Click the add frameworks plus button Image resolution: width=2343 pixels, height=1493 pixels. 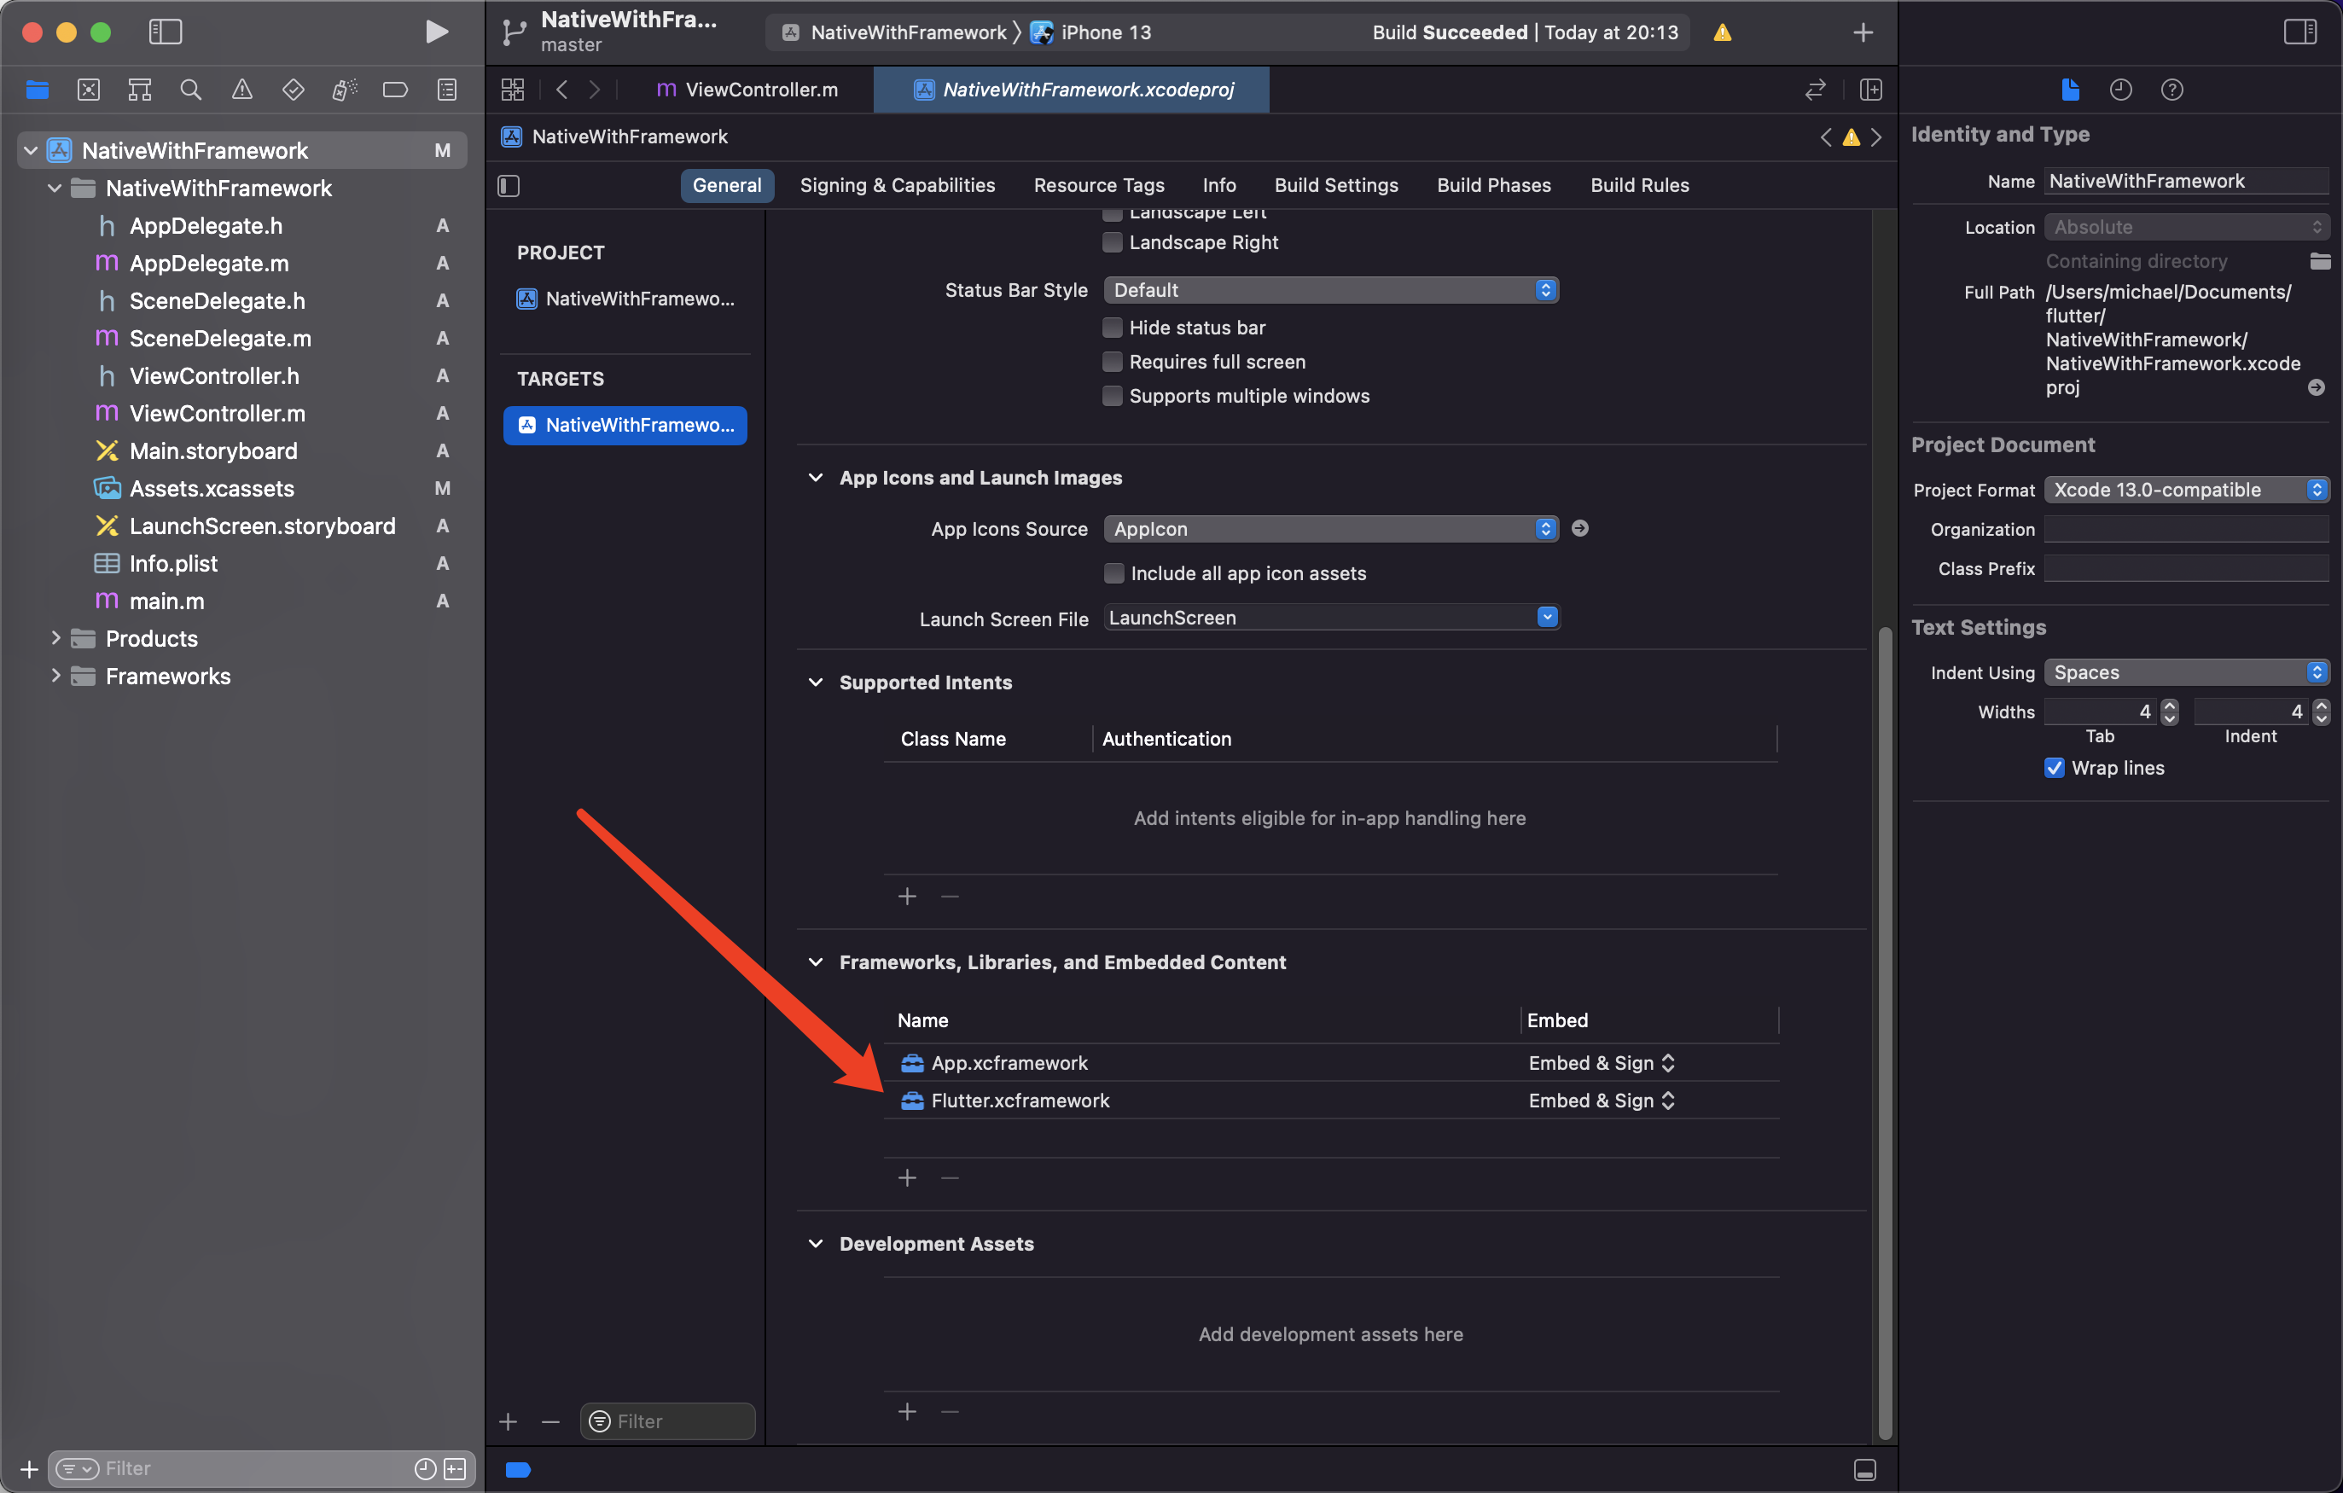pyautogui.click(x=905, y=1177)
